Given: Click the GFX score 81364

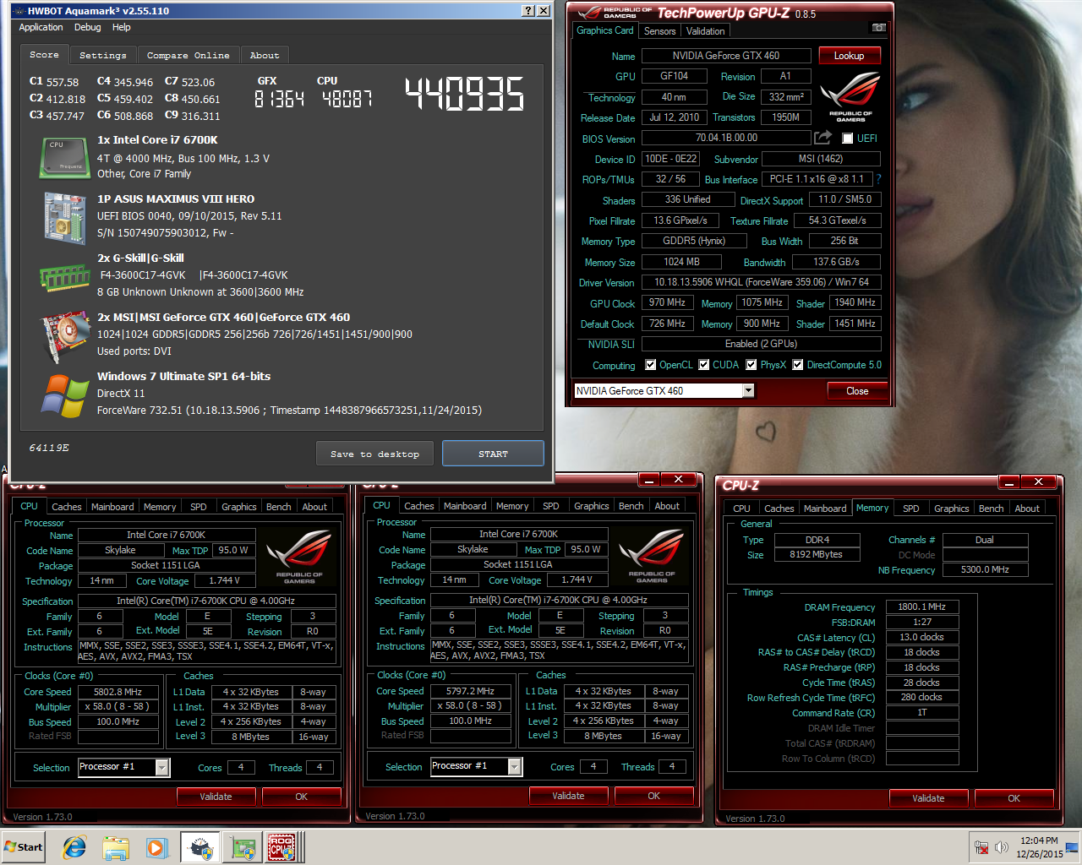Looking at the screenshot, I should click(279, 99).
